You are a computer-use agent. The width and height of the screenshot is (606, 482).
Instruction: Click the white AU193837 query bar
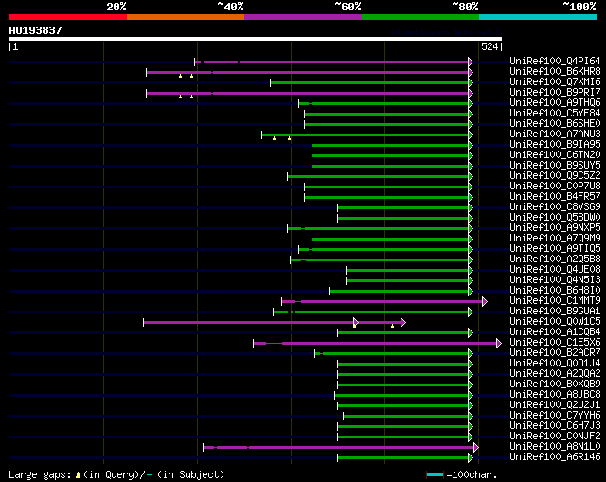(x=256, y=39)
